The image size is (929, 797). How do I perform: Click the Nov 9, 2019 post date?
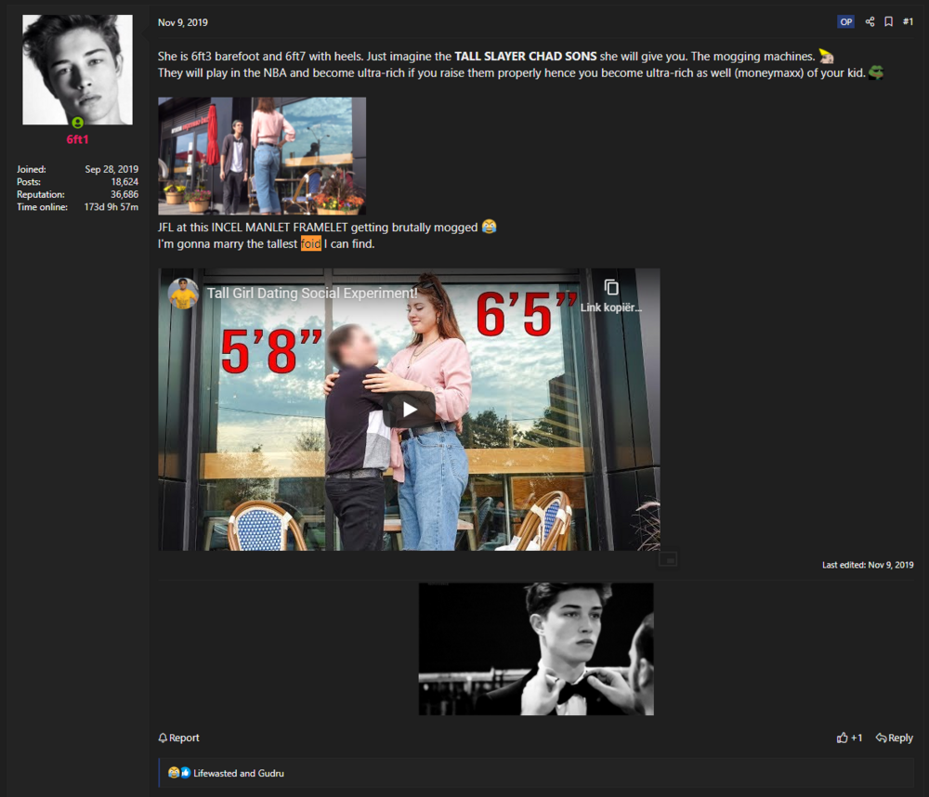[x=183, y=22]
